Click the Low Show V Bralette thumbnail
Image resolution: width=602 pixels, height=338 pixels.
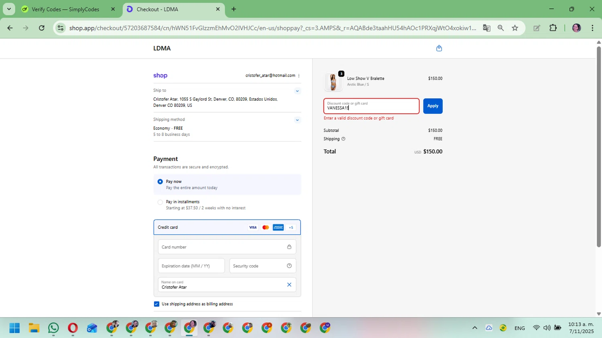(x=333, y=82)
